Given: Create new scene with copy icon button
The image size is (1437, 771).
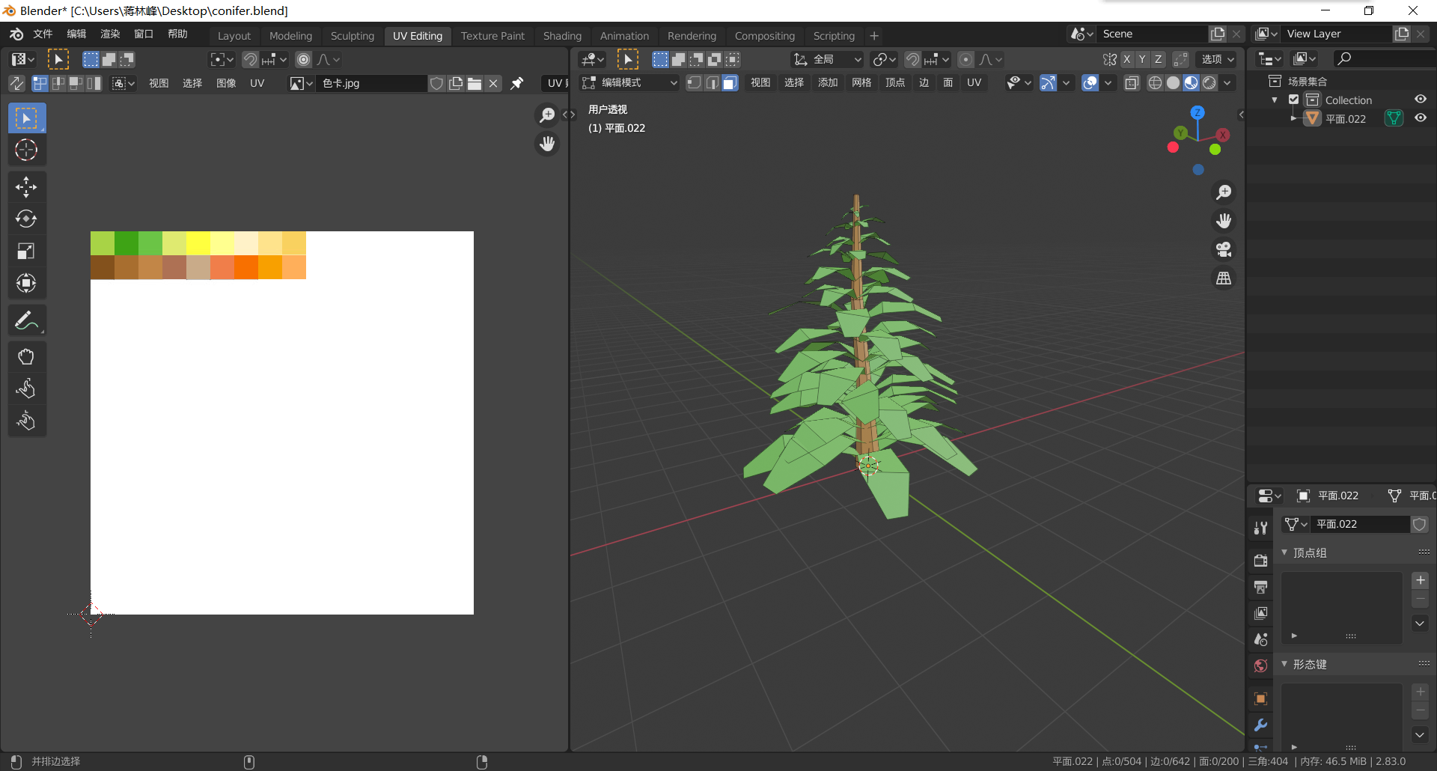Looking at the screenshot, I should click(1218, 34).
